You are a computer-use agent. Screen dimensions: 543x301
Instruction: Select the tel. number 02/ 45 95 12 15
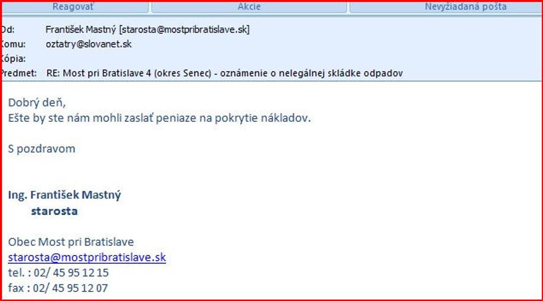(71, 272)
